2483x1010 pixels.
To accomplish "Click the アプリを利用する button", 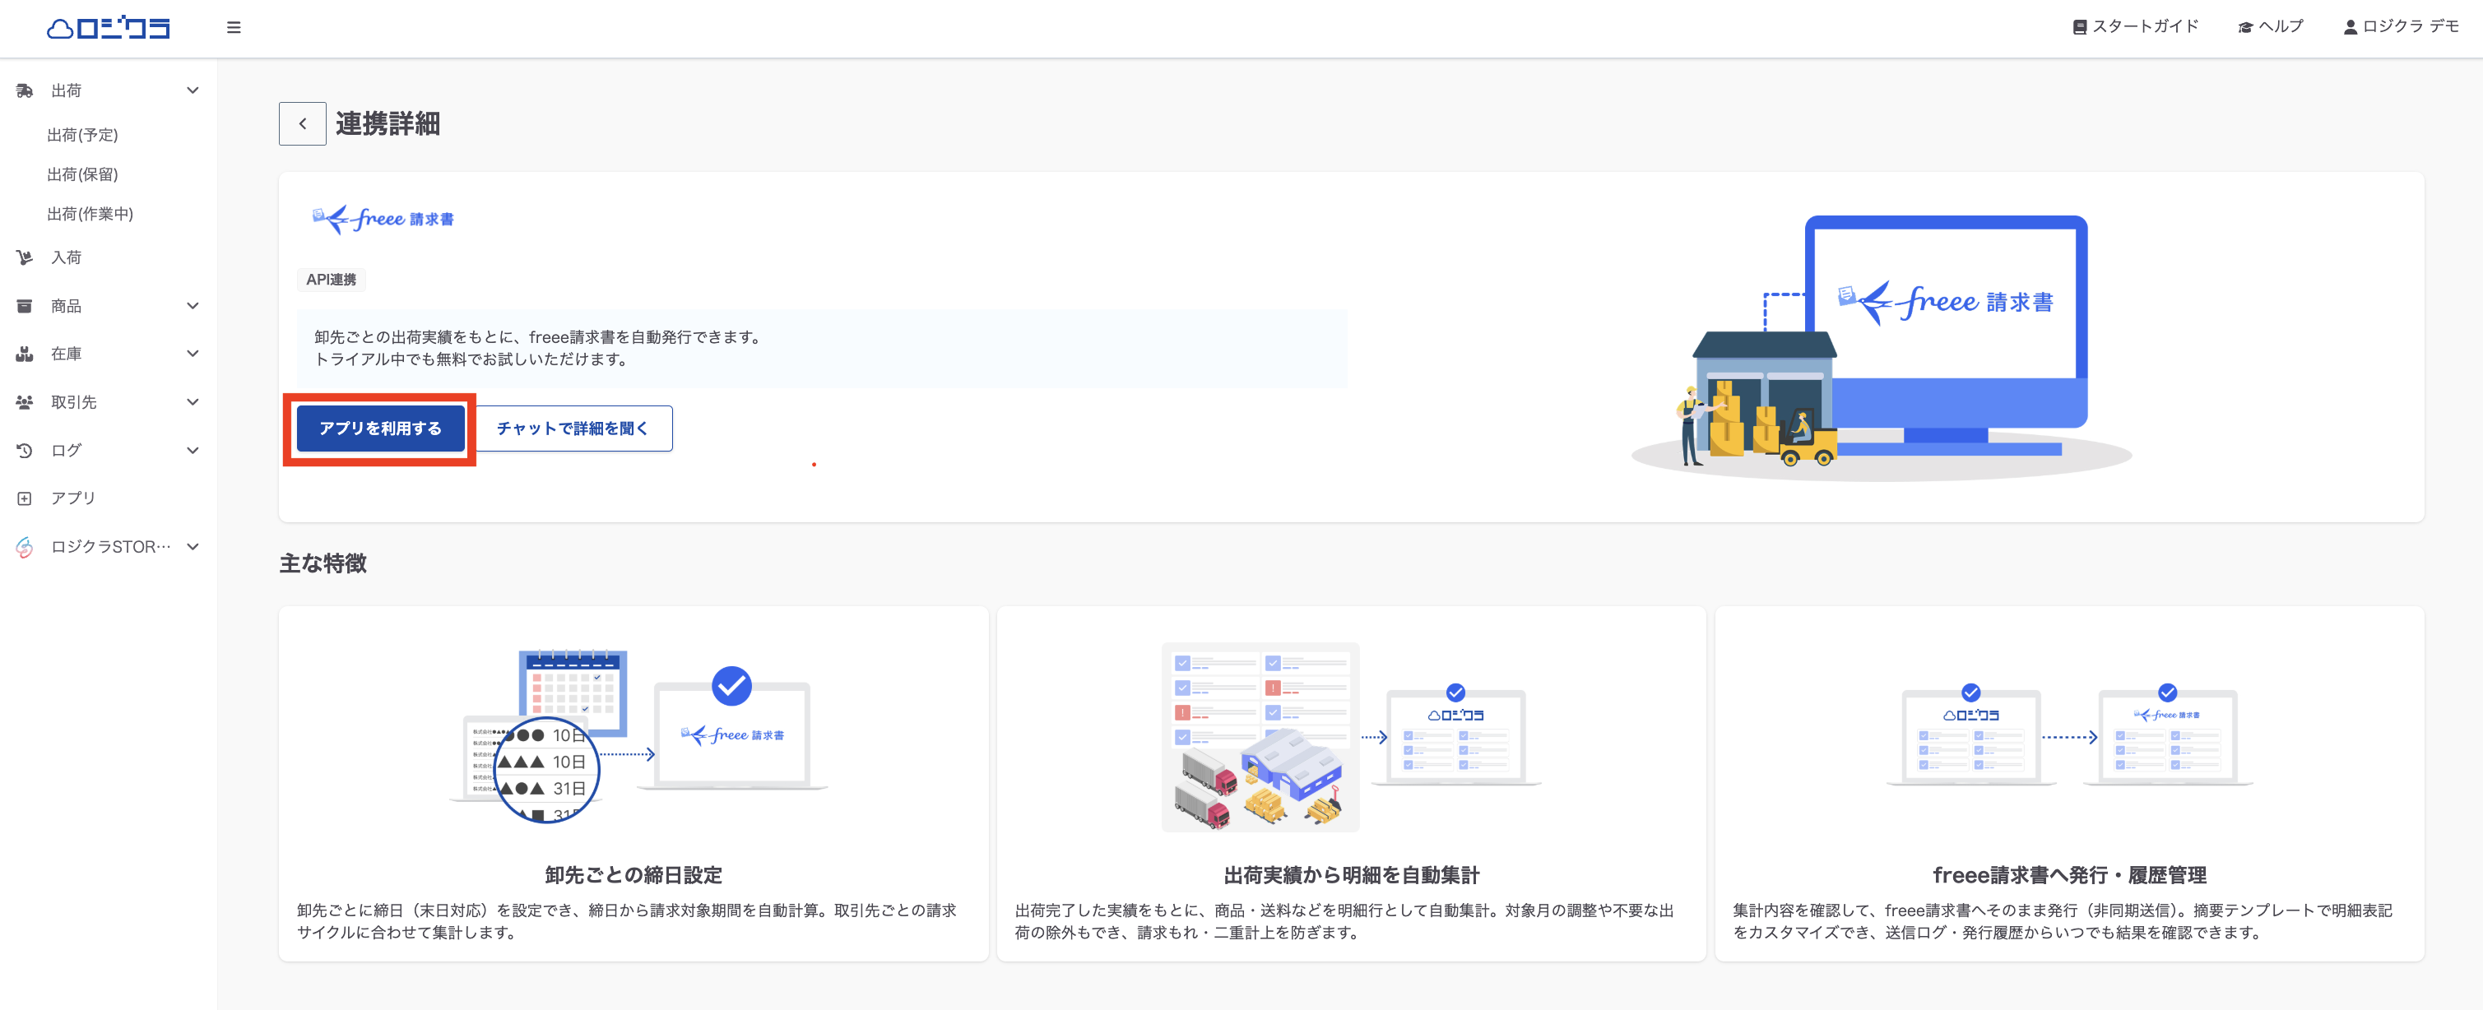I will pyautogui.click(x=380, y=428).
